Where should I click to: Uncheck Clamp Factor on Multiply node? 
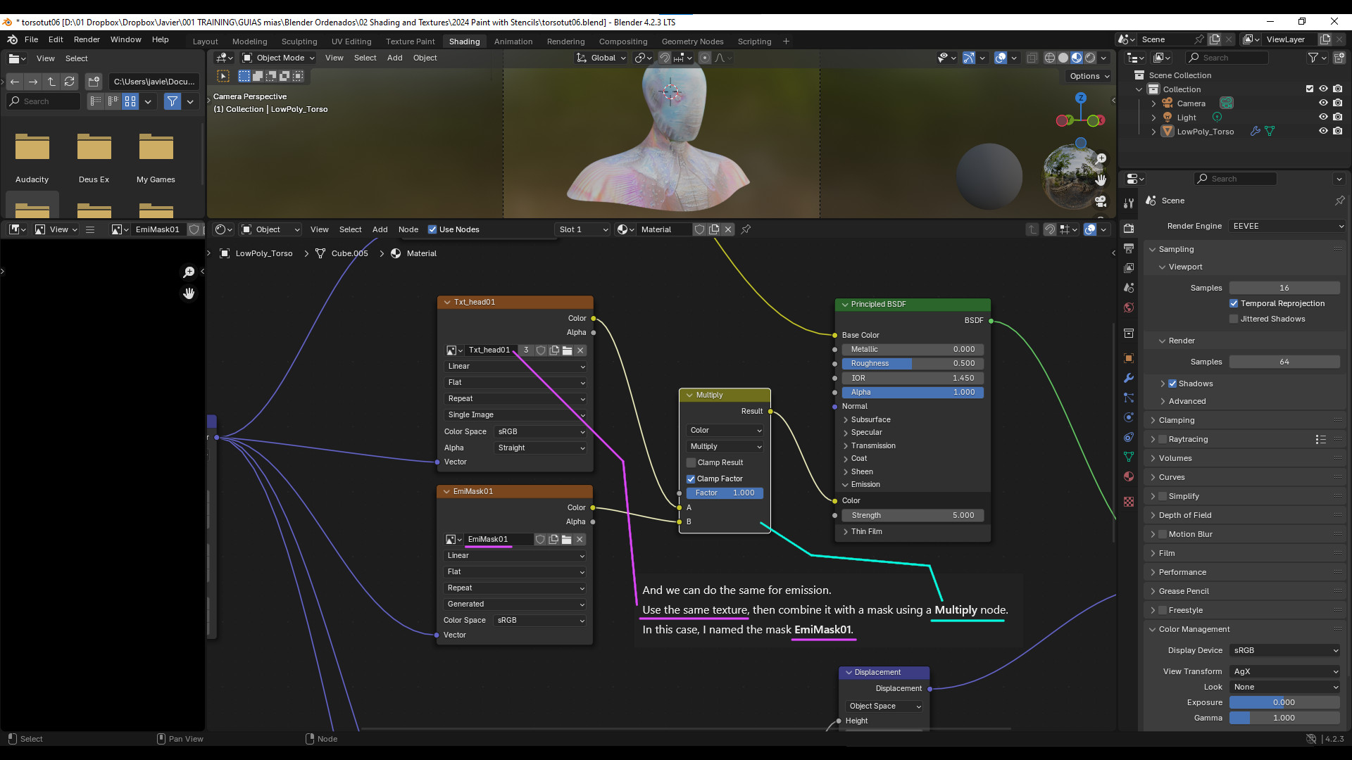(x=691, y=479)
